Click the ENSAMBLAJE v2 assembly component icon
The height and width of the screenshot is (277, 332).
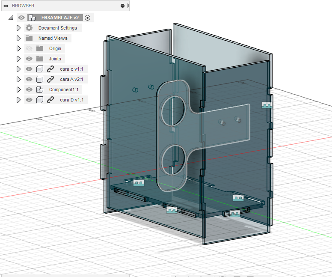32,18
